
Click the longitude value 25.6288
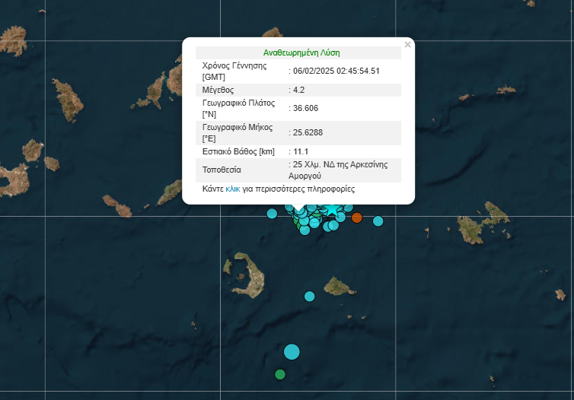pyautogui.click(x=308, y=133)
